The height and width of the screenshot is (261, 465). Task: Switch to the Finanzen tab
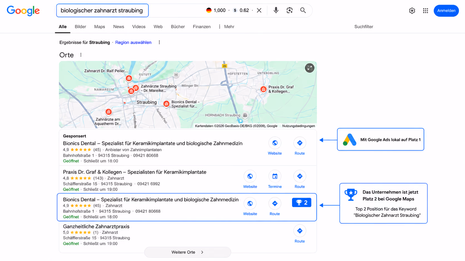tap(202, 27)
